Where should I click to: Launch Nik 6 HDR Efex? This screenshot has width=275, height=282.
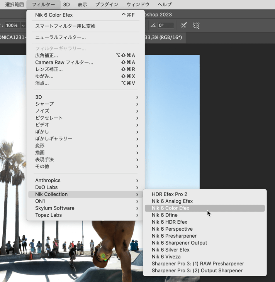tap(205, 222)
